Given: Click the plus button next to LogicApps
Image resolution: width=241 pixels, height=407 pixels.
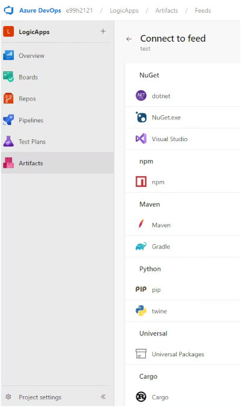Looking at the screenshot, I should coord(103,31).
